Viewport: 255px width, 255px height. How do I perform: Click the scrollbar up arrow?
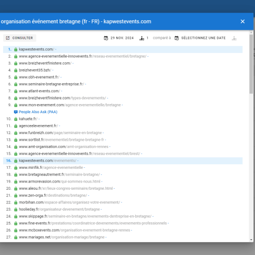251,33
